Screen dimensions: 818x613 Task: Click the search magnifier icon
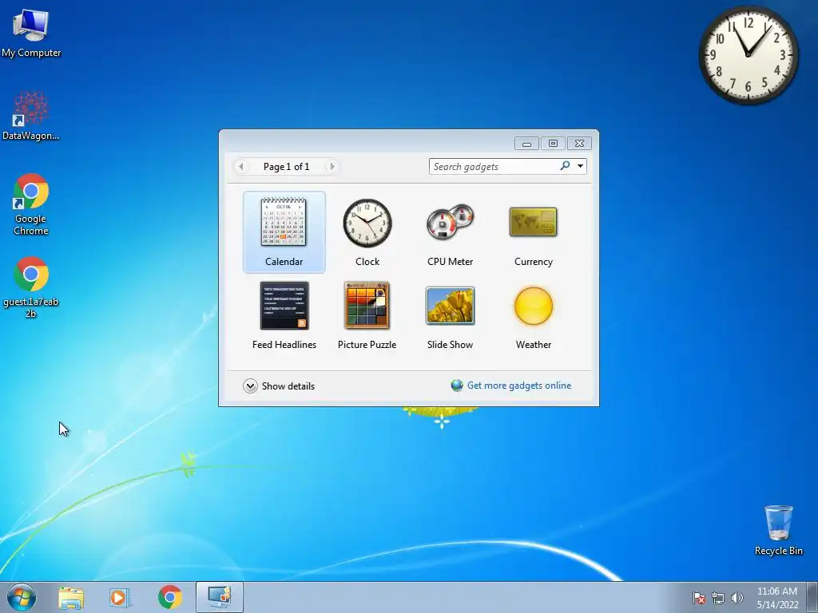click(x=565, y=166)
